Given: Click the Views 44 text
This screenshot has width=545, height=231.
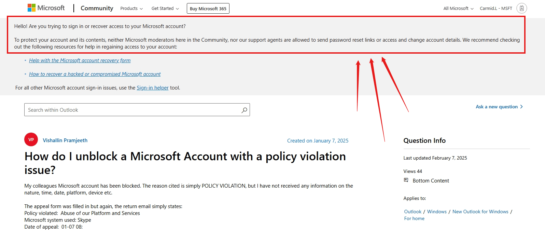Looking at the screenshot, I should [413, 172].
